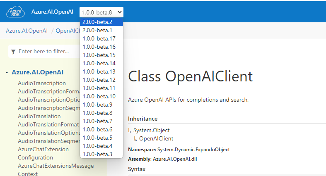Screen dimensions: 326x176
Task: Click the Syntax section heading
Action: click(137, 169)
